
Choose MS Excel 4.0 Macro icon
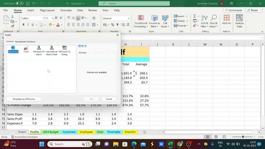pyautogui.click(x=39, y=50)
